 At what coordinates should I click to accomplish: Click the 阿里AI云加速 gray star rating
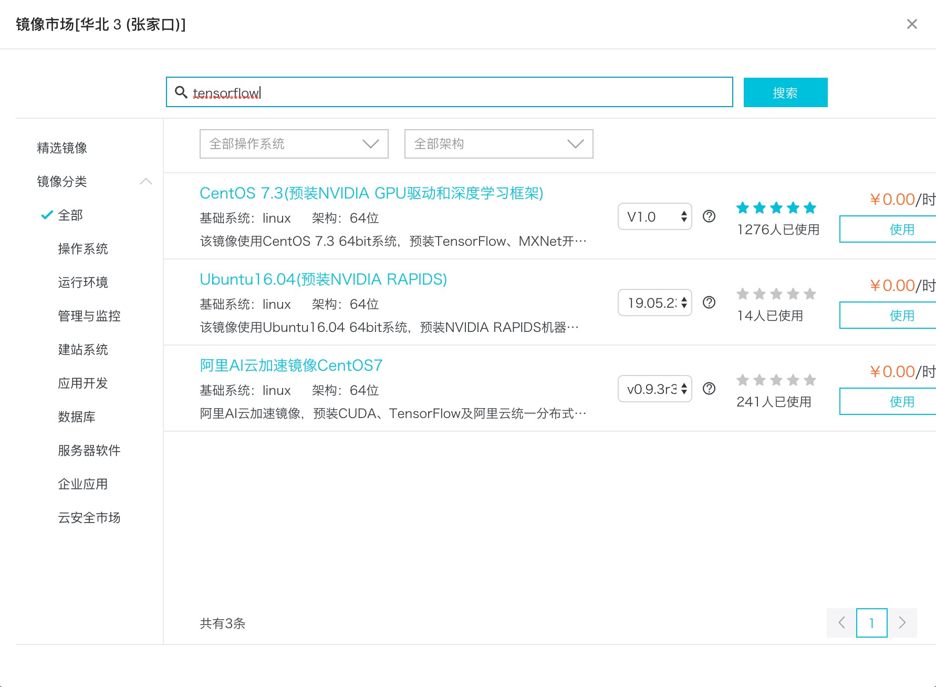tap(776, 380)
